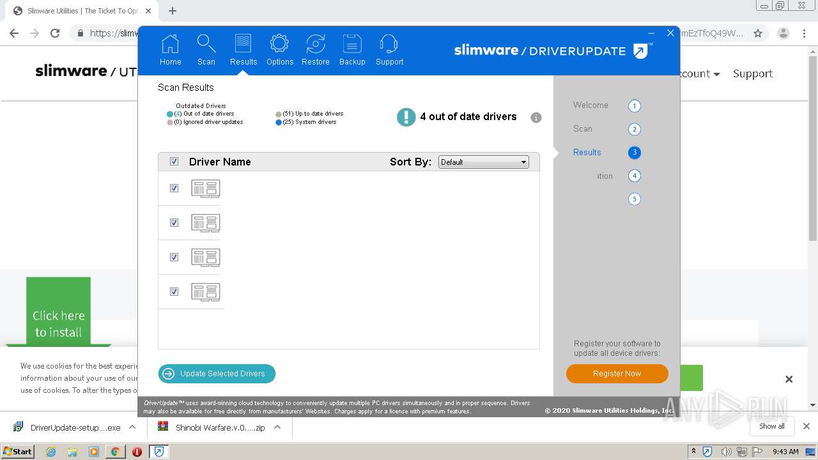This screenshot has height=460, width=818.
Task: Open the Sort By Default dropdown
Action: (484, 162)
